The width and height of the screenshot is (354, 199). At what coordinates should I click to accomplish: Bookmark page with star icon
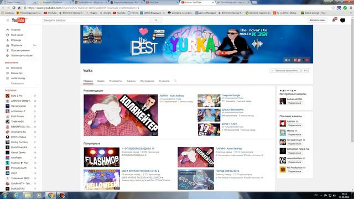point(333,8)
